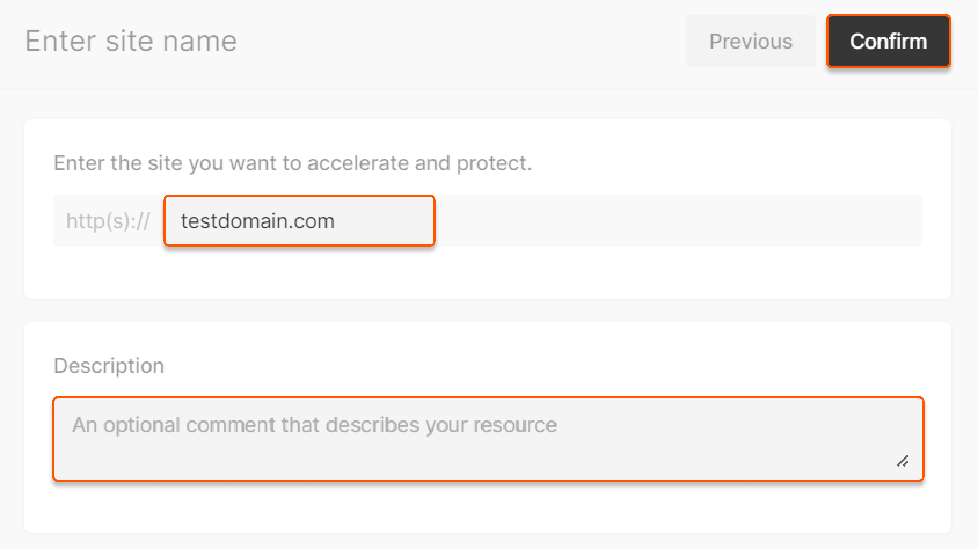The height and width of the screenshot is (549, 978).
Task: Focus the testdomain.com site name field
Action: [x=299, y=221]
